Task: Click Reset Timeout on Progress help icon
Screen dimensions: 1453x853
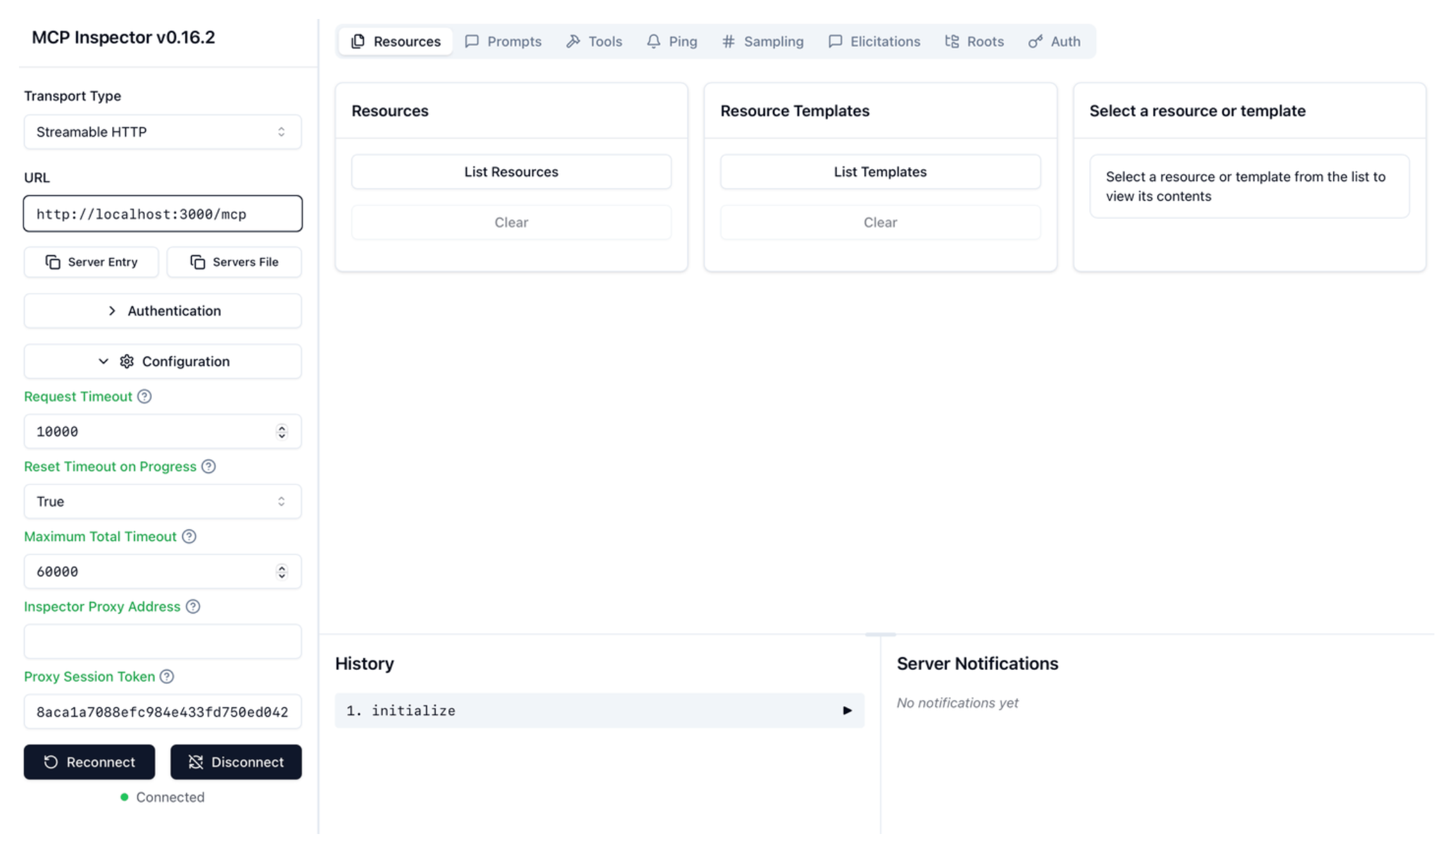Action: (208, 467)
